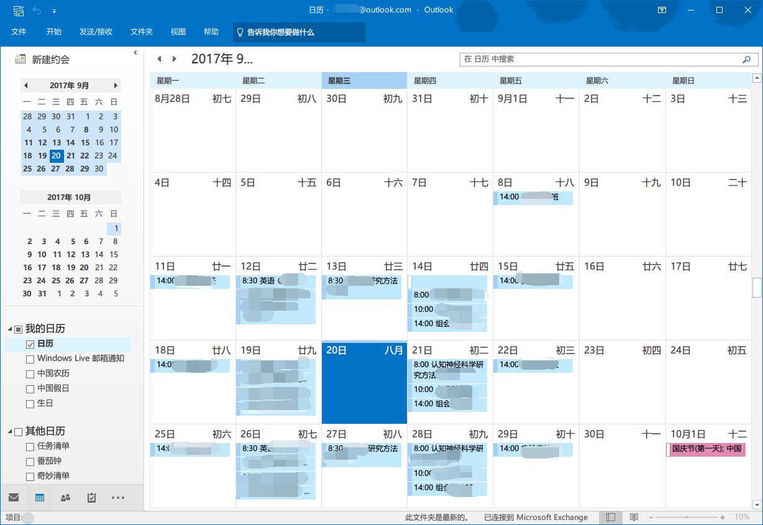Go to the previous month arrow in calendar header
Image resolution: width=763 pixels, height=525 pixels.
coord(159,59)
